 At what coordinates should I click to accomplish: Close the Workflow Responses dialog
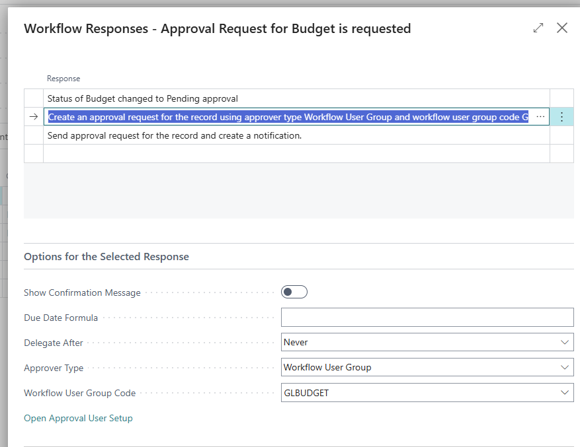tap(562, 28)
